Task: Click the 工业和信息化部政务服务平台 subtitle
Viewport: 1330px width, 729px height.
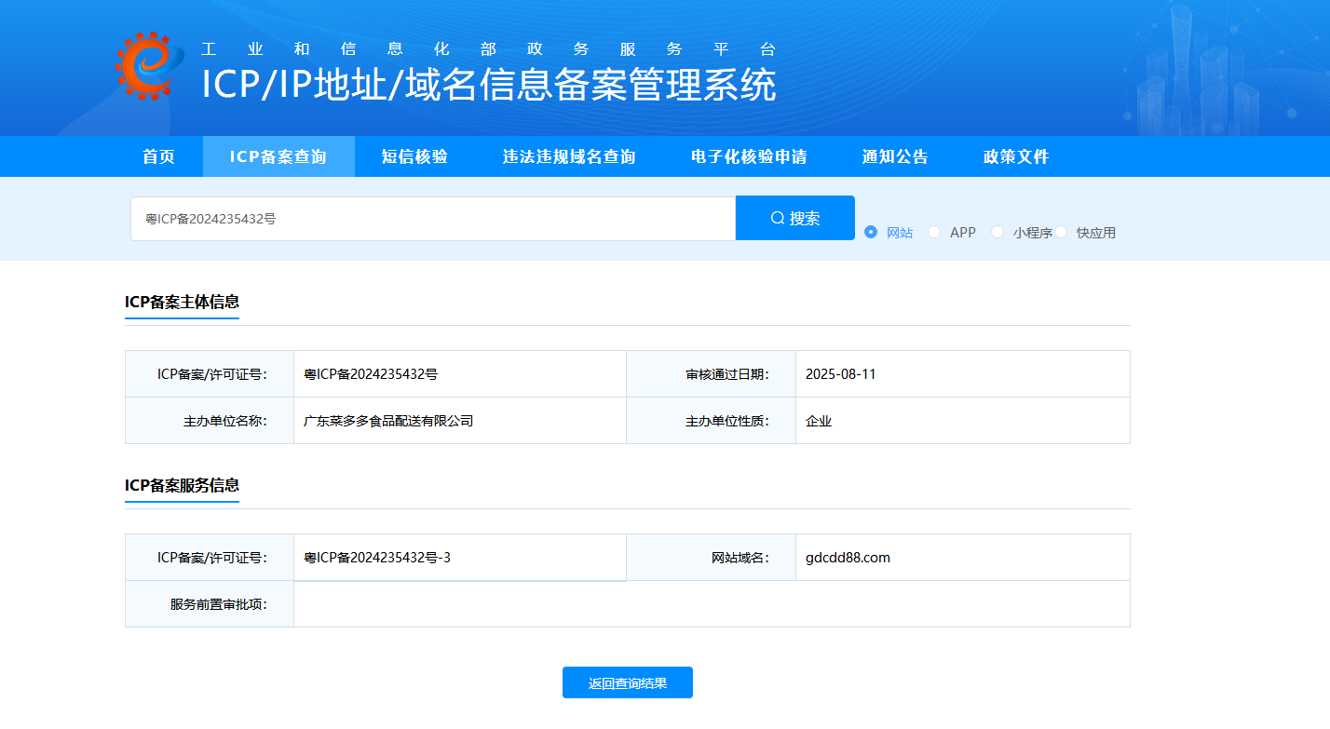Action: tap(489, 49)
